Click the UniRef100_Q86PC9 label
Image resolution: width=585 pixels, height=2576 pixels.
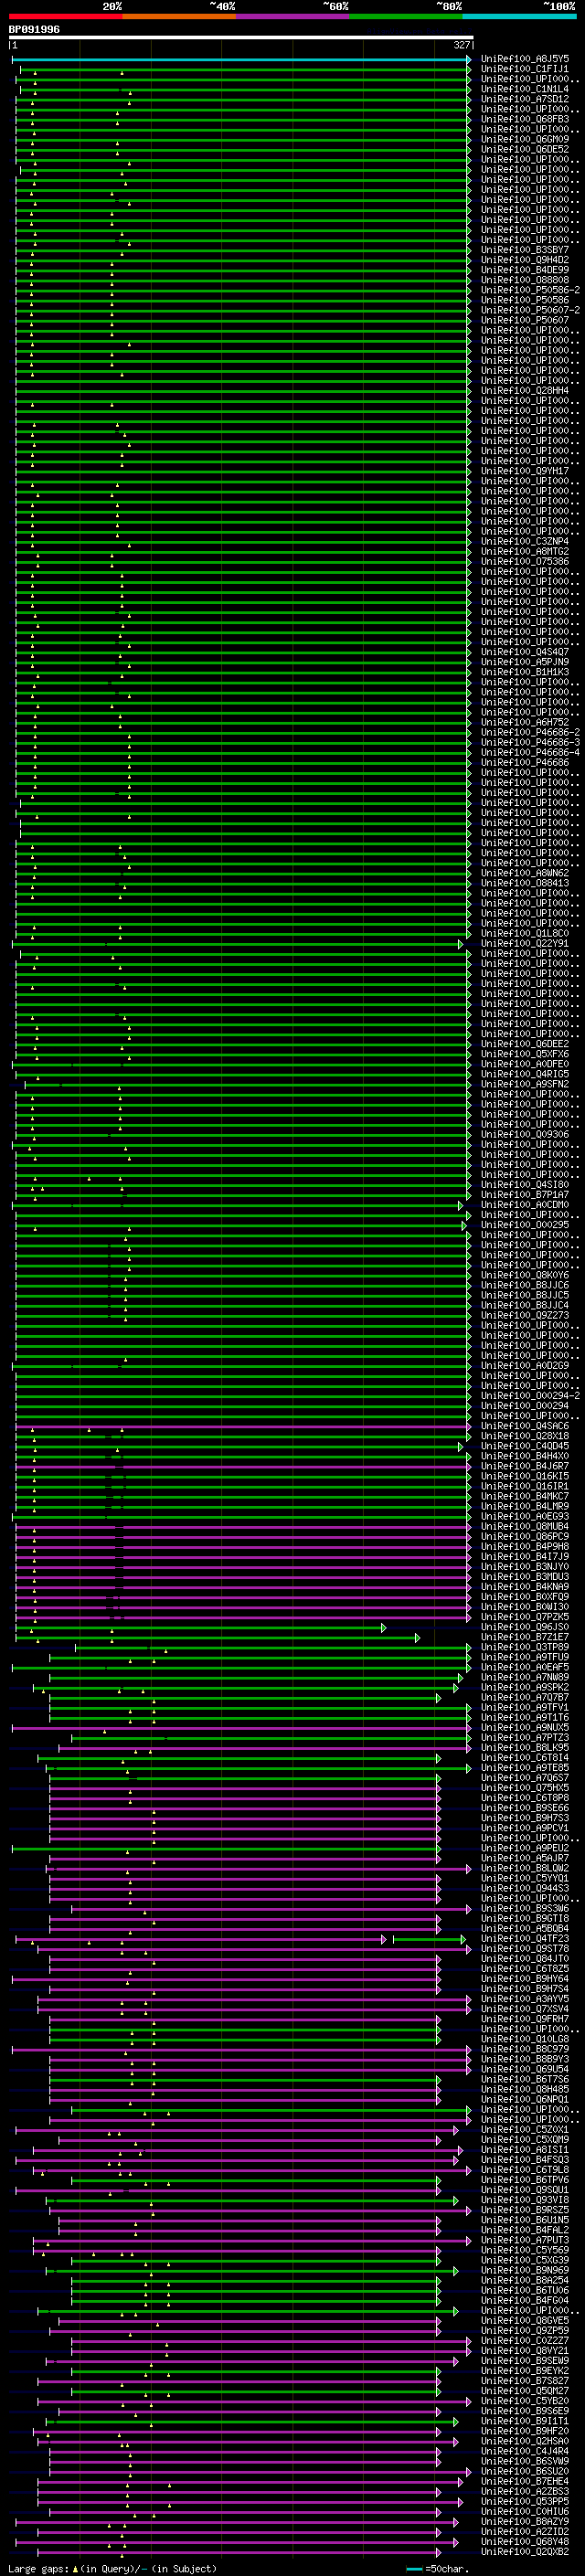[525, 1536]
